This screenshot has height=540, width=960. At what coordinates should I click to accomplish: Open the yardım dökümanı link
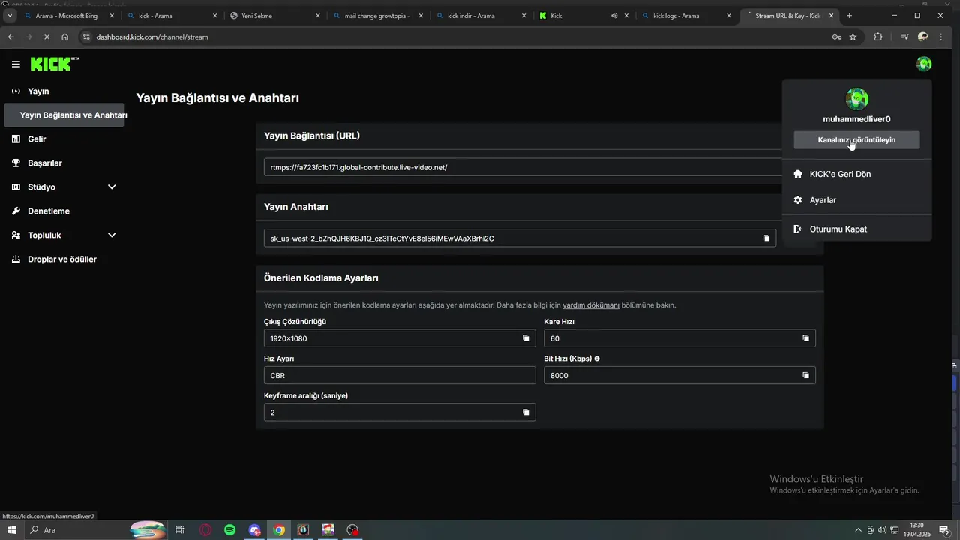591,305
